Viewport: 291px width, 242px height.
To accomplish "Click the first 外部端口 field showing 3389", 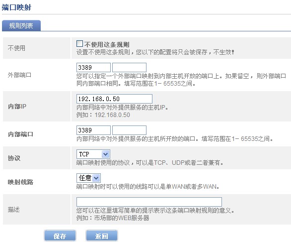I will [x=93, y=67].
